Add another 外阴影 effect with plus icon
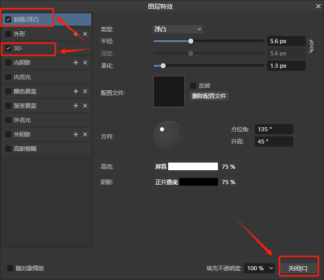Image resolution: width=324 pixels, height=280 pixels. (x=76, y=134)
